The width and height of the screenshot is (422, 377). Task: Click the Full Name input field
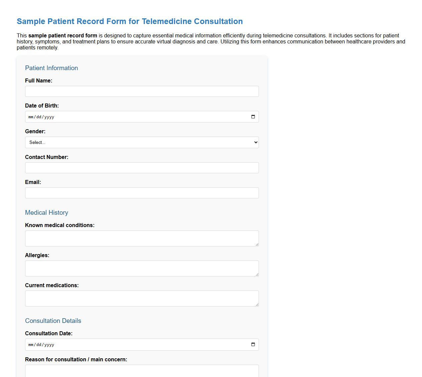pos(142,91)
